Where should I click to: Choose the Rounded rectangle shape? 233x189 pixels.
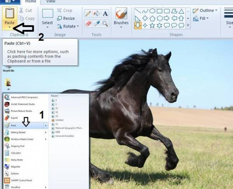(x=167, y=11)
